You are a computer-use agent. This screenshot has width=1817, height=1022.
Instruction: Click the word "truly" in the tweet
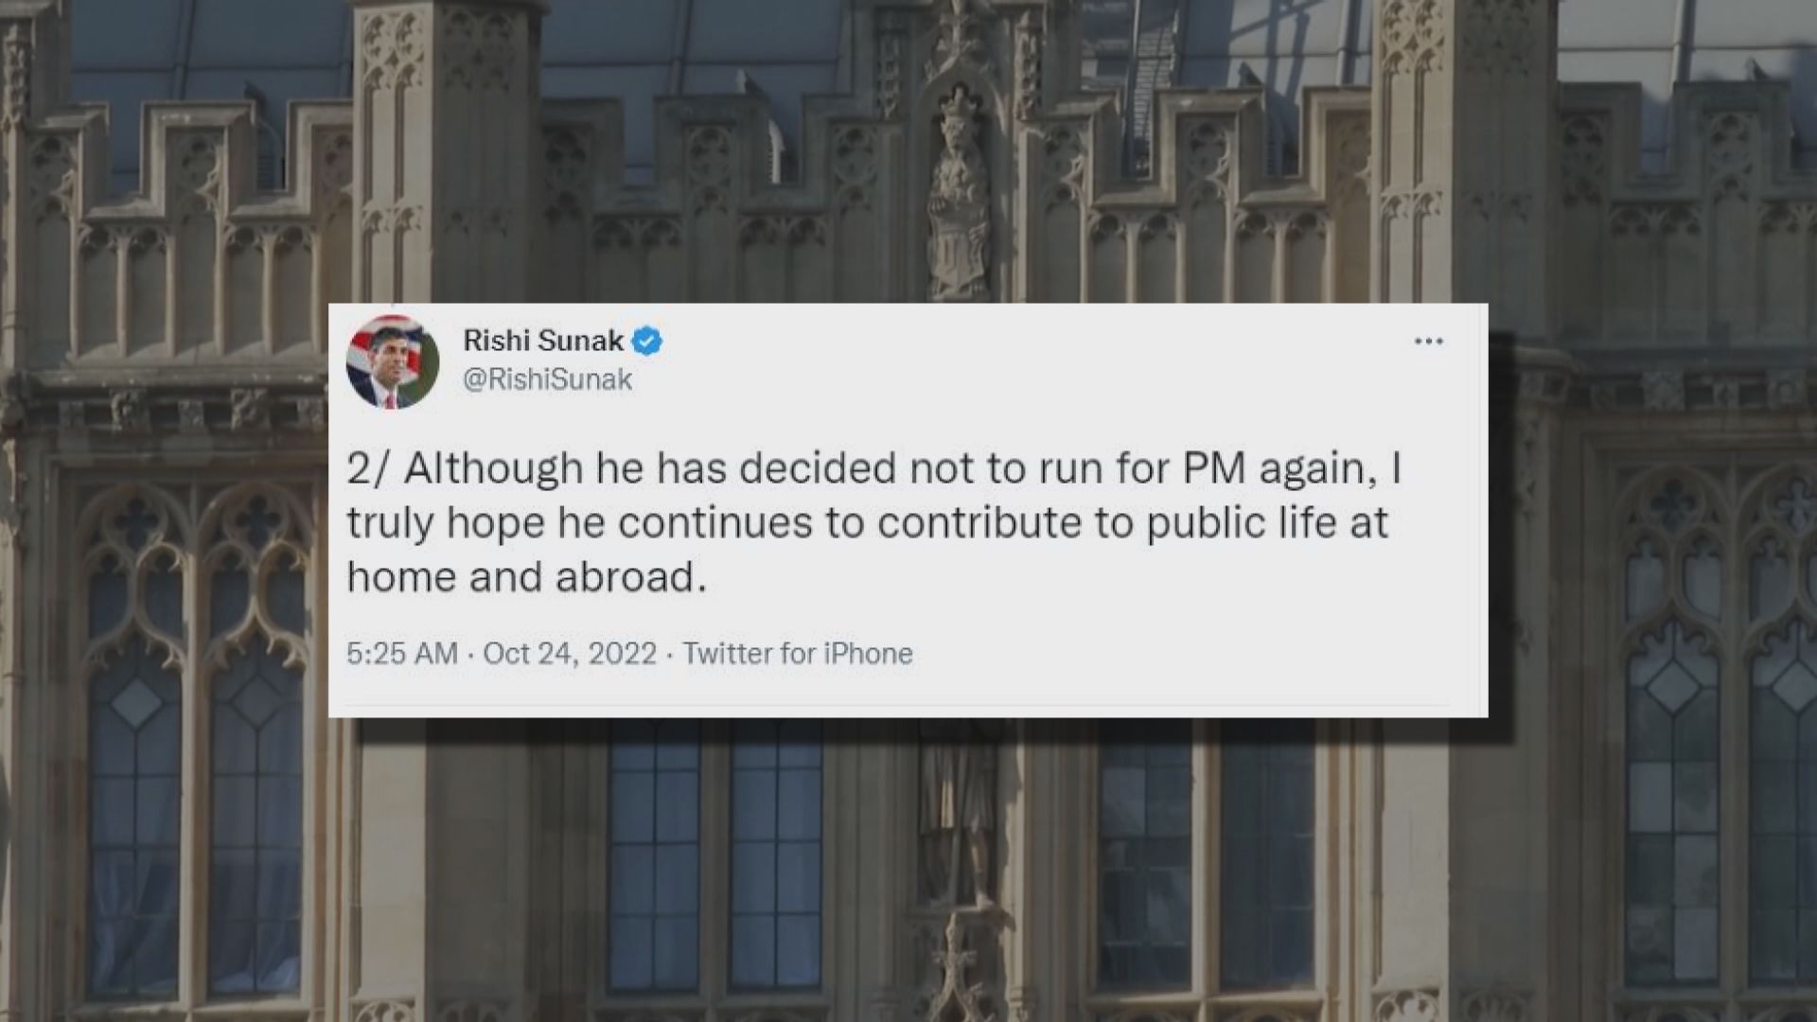(x=390, y=523)
